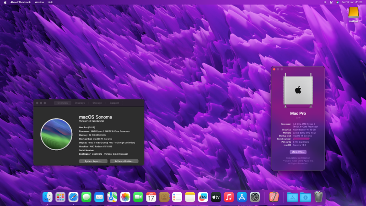
Task: Open Spotlight search in the menu bar
Action: coord(325,2)
